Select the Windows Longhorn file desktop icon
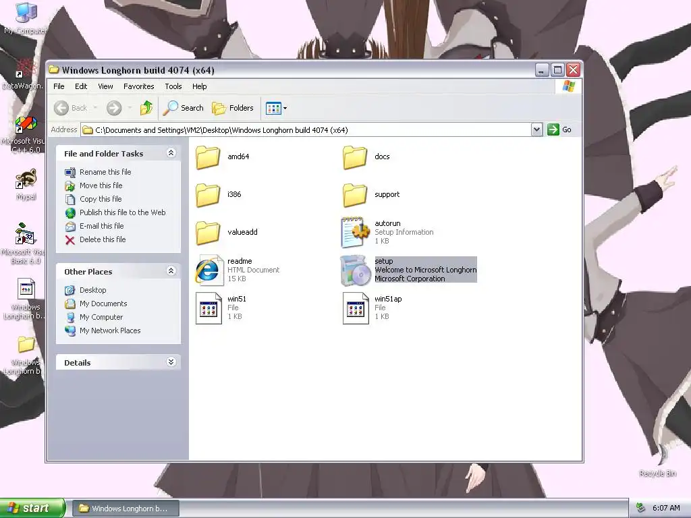This screenshot has width=691, height=518. [x=25, y=299]
